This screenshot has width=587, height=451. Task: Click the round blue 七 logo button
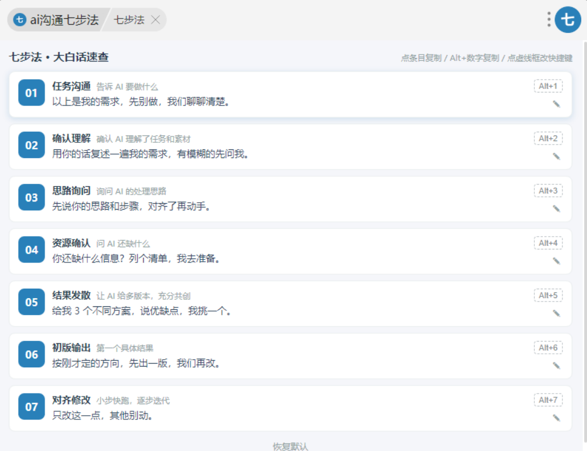[x=568, y=19]
